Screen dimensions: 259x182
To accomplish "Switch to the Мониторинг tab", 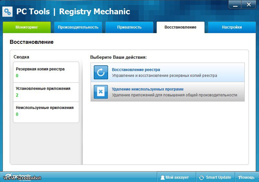I will (27, 27).
